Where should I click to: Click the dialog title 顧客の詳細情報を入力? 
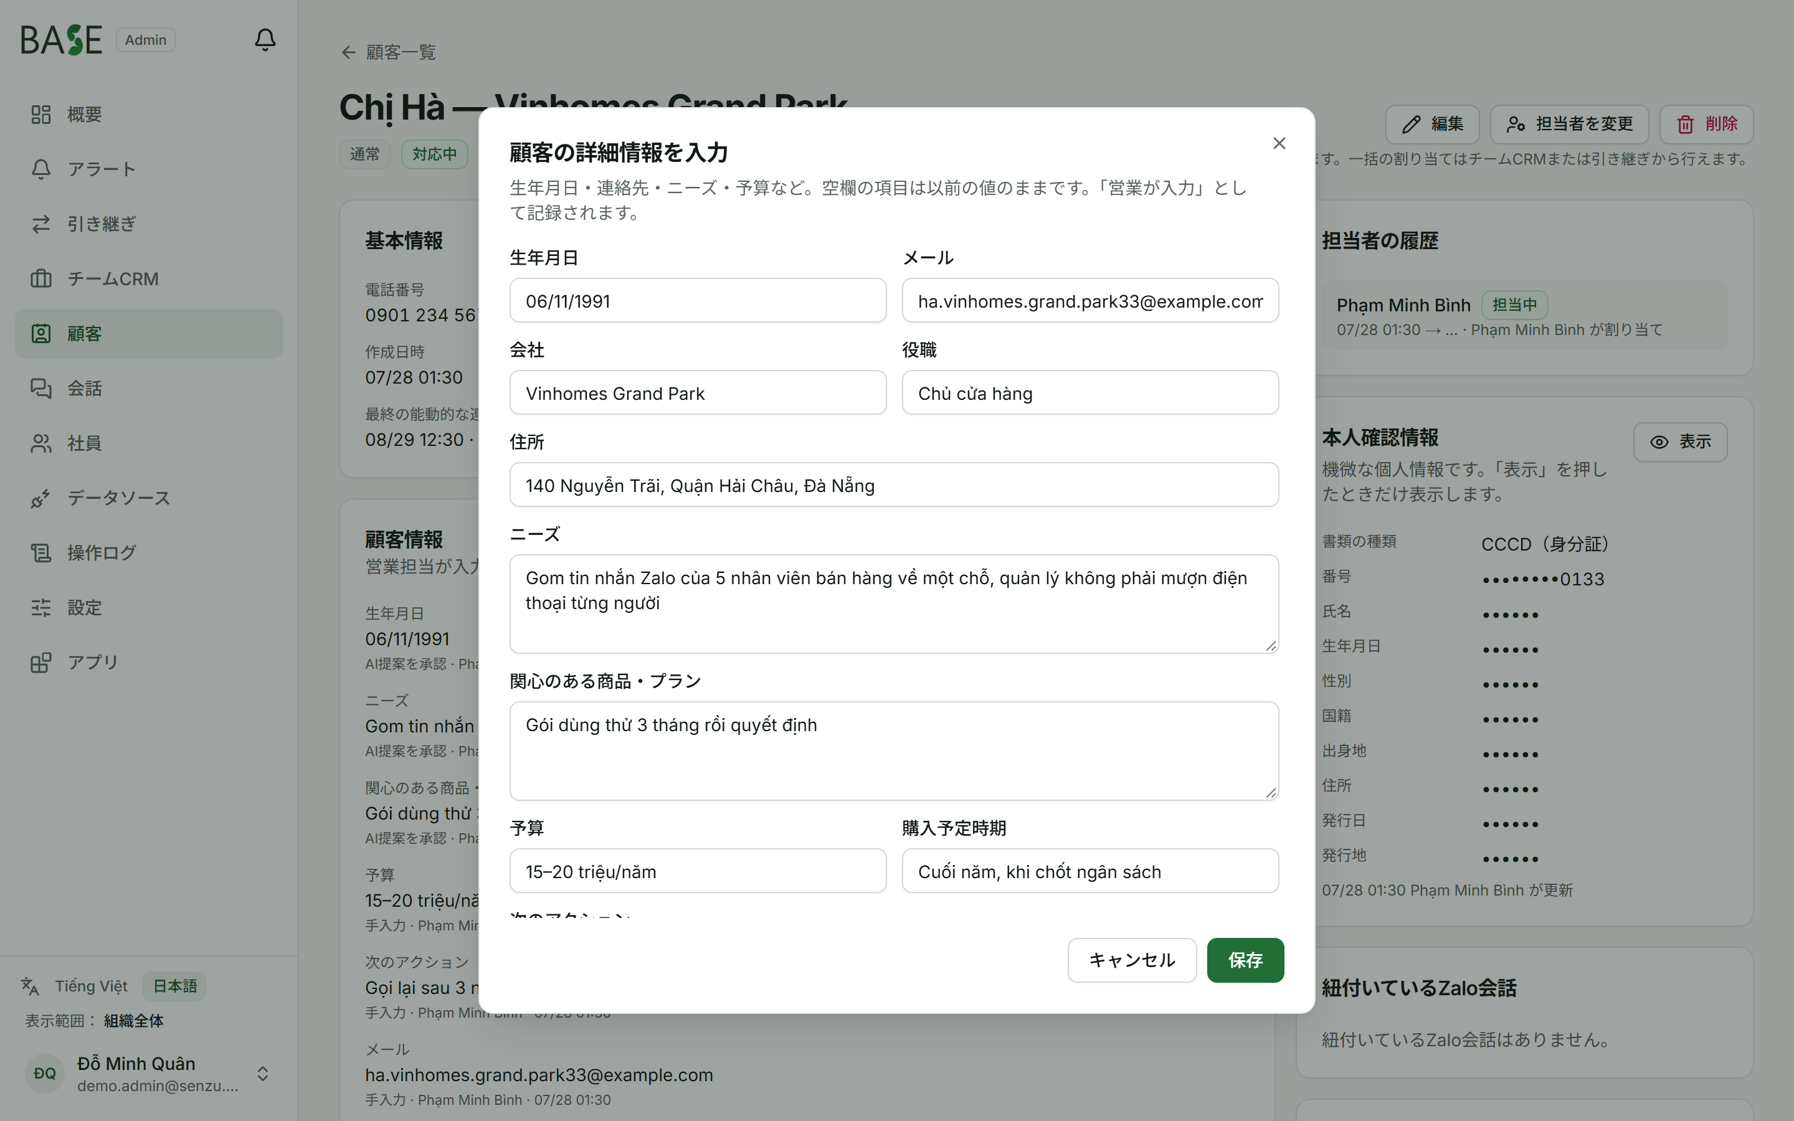(x=619, y=152)
